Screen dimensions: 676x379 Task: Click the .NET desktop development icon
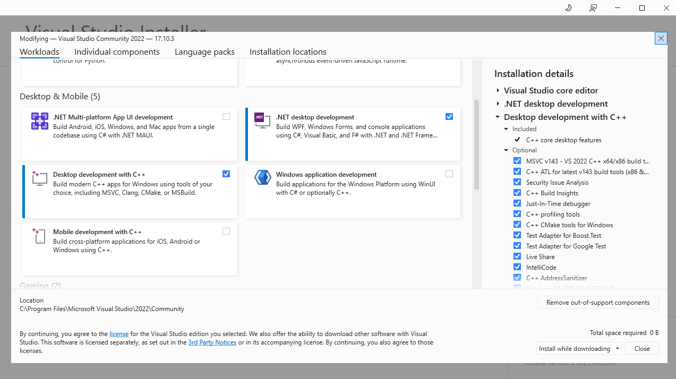coord(260,118)
